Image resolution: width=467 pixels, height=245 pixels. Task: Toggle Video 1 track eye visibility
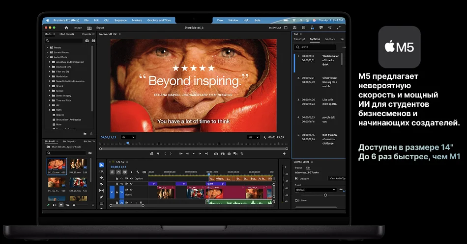[x=131, y=189]
